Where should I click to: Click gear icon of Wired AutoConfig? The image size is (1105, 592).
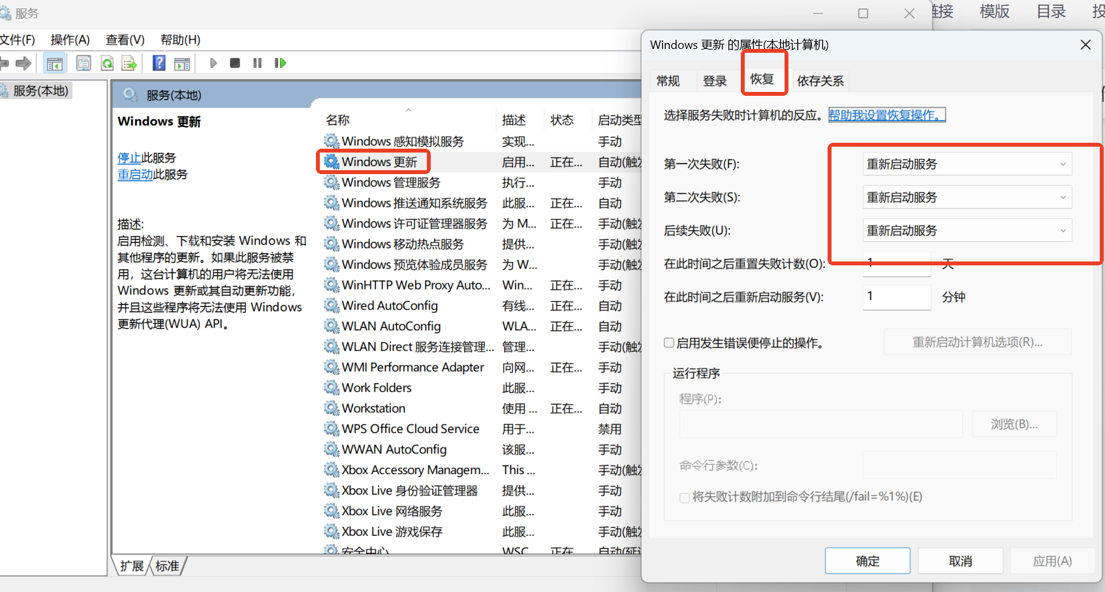pos(332,305)
